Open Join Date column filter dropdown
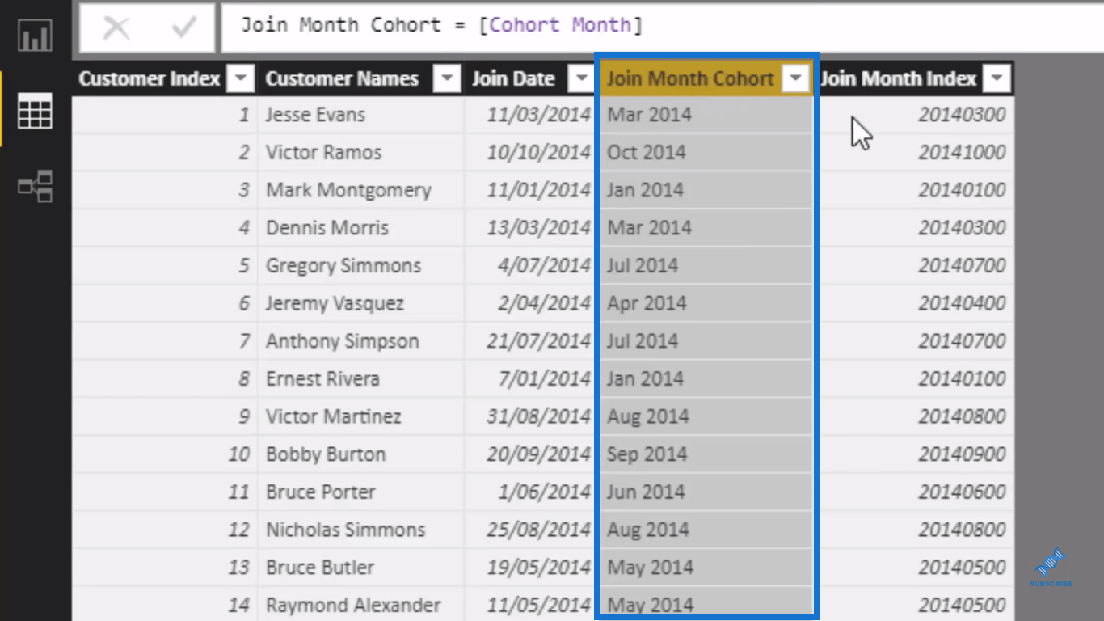1104x621 pixels. pyautogui.click(x=580, y=78)
